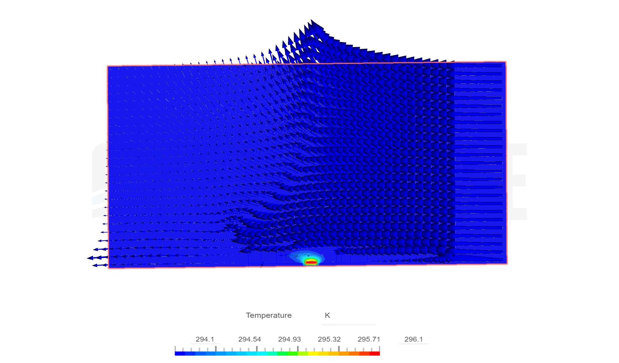Screen dimensions: 619x363
Task: Click the legend value field 295.71
Action: tap(370, 339)
